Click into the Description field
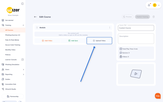 click(x=136, y=38)
